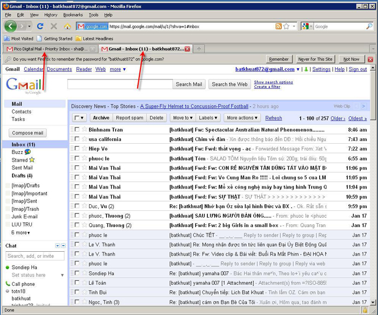Star the Duc, Vu conversation
The width and height of the screenshot is (378, 315).
pos(84,206)
